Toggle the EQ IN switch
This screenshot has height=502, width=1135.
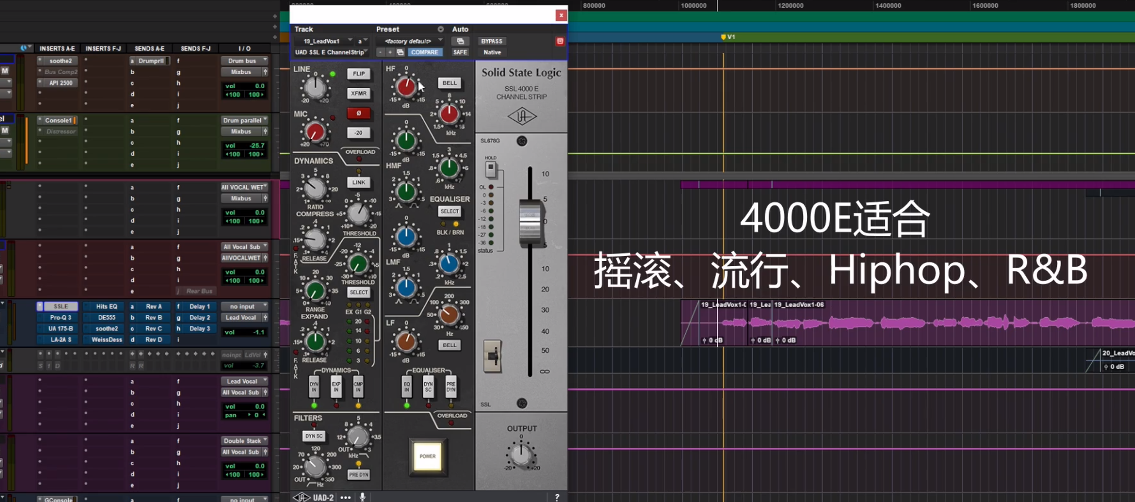coord(406,387)
